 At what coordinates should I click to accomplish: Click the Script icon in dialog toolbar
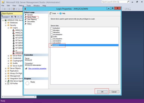point(50,13)
